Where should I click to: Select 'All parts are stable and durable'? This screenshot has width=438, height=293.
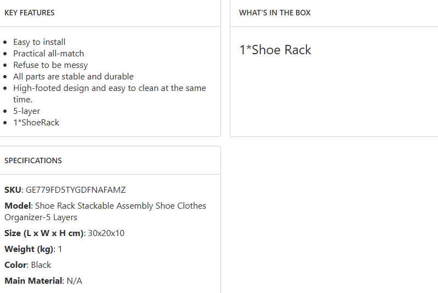[73, 77]
